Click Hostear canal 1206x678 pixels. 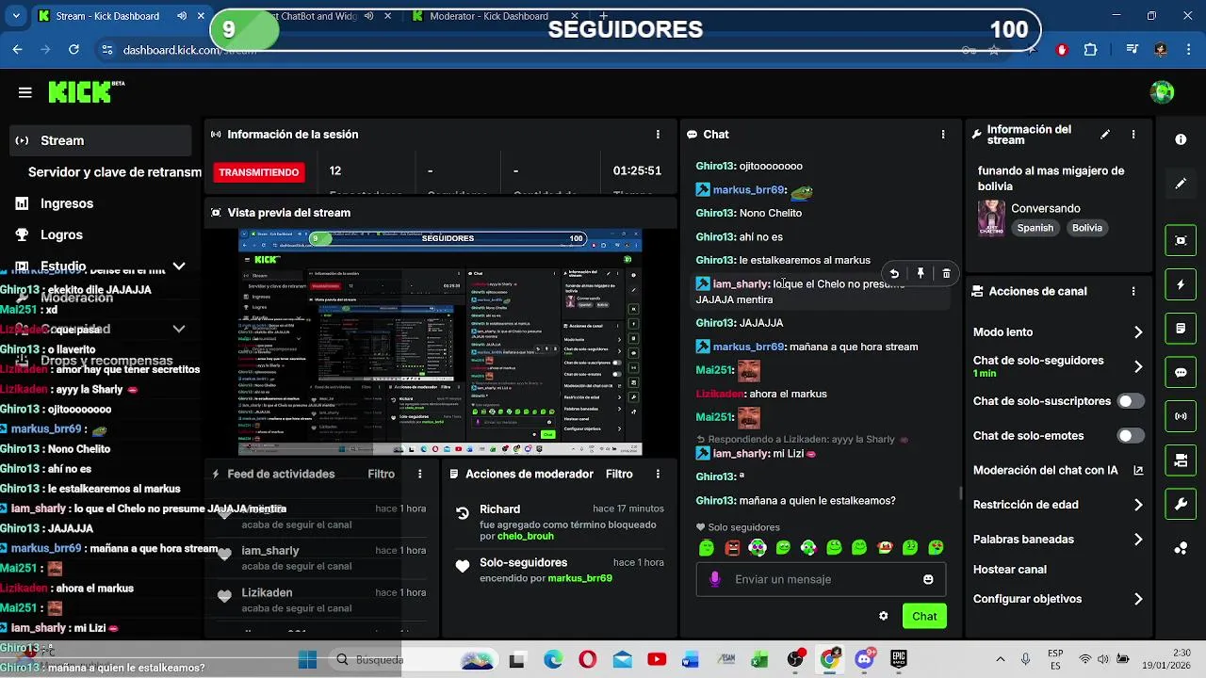[x=1010, y=570]
